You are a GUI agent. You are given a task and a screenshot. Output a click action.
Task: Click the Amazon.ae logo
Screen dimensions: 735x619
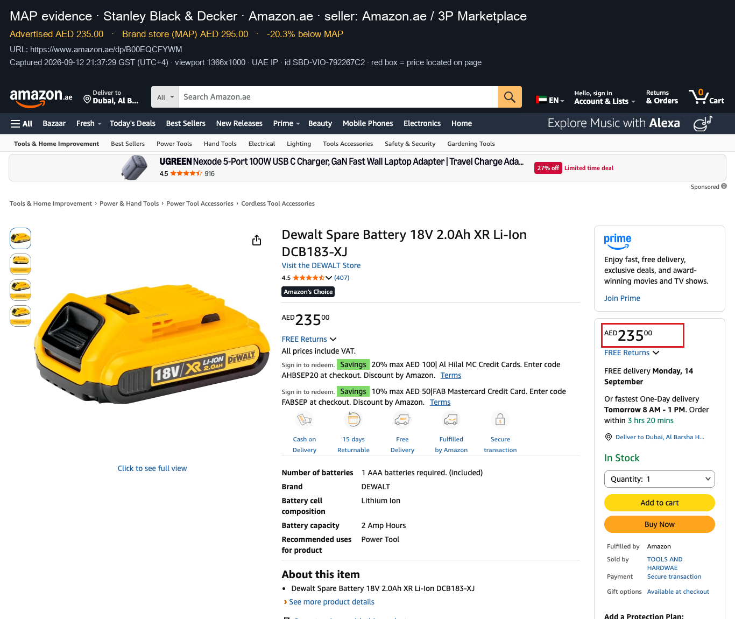click(41, 97)
